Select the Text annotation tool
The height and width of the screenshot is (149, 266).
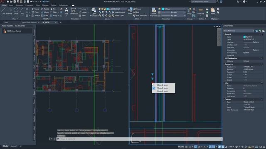[66, 11]
